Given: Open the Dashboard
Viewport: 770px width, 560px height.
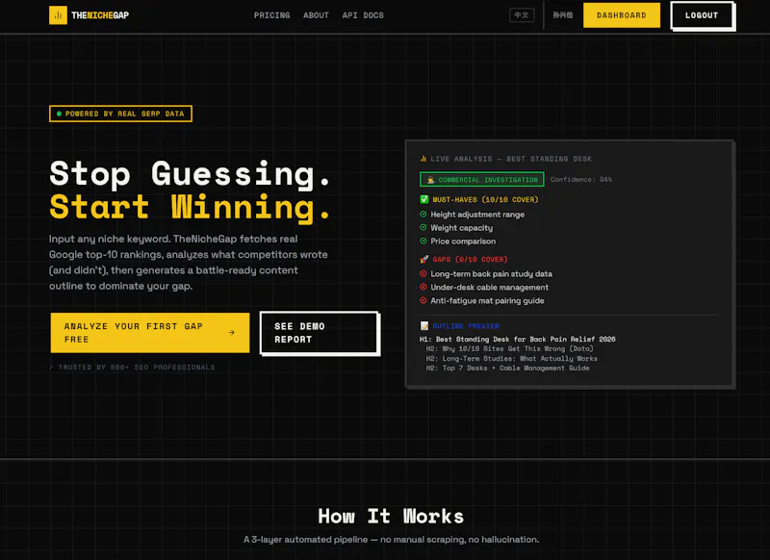Looking at the screenshot, I should (622, 15).
